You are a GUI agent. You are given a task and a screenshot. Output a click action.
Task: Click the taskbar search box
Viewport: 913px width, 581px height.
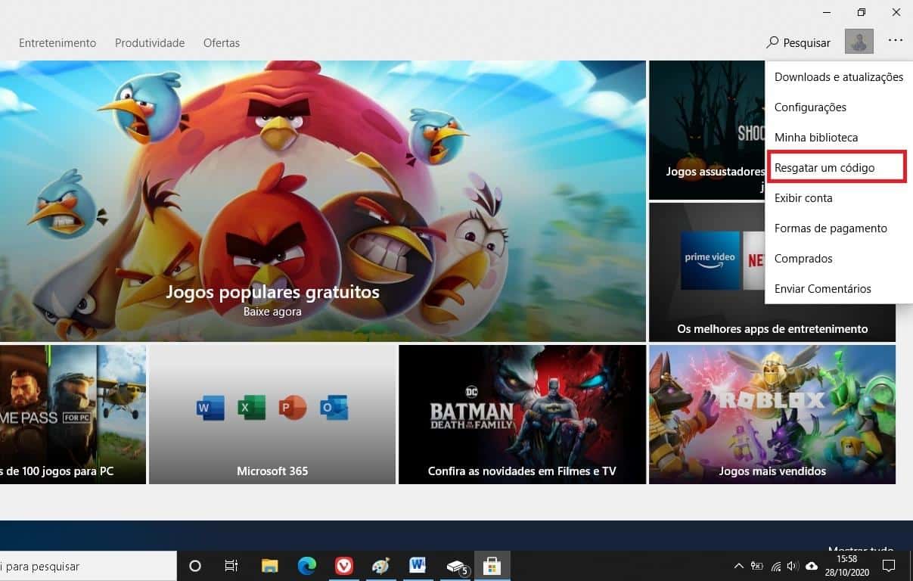(x=88, y=566)
